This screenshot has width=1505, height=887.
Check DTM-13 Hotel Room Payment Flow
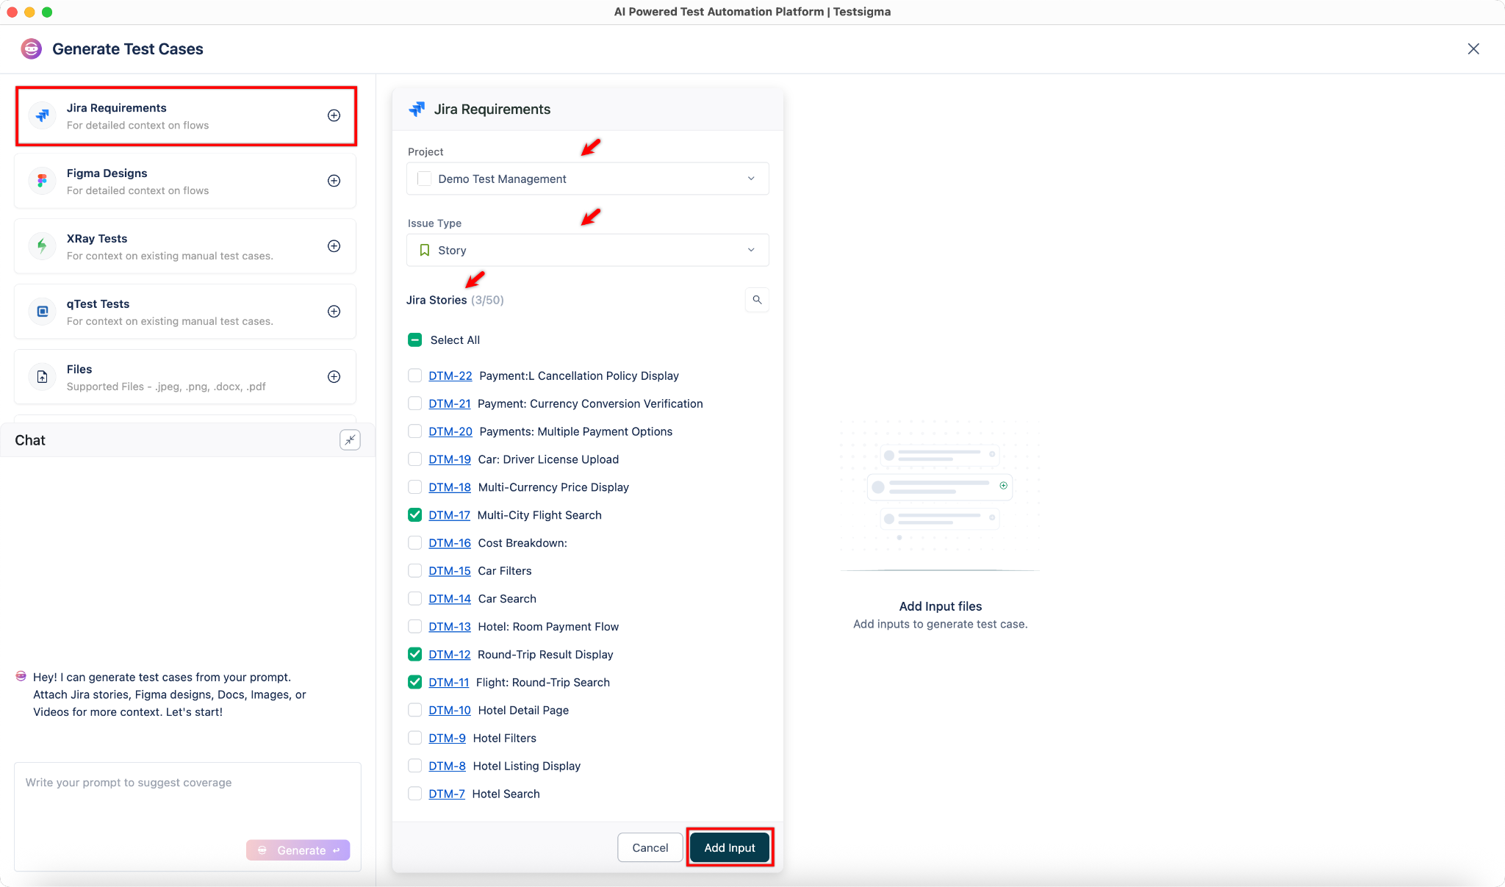(x=414, y=627)
